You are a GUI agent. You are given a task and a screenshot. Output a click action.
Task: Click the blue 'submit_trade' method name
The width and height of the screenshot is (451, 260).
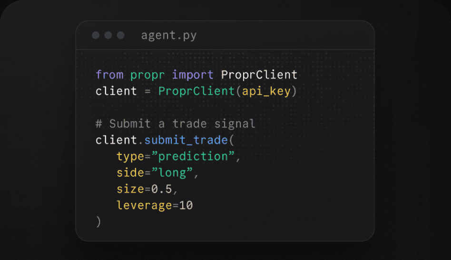(186, 140)
